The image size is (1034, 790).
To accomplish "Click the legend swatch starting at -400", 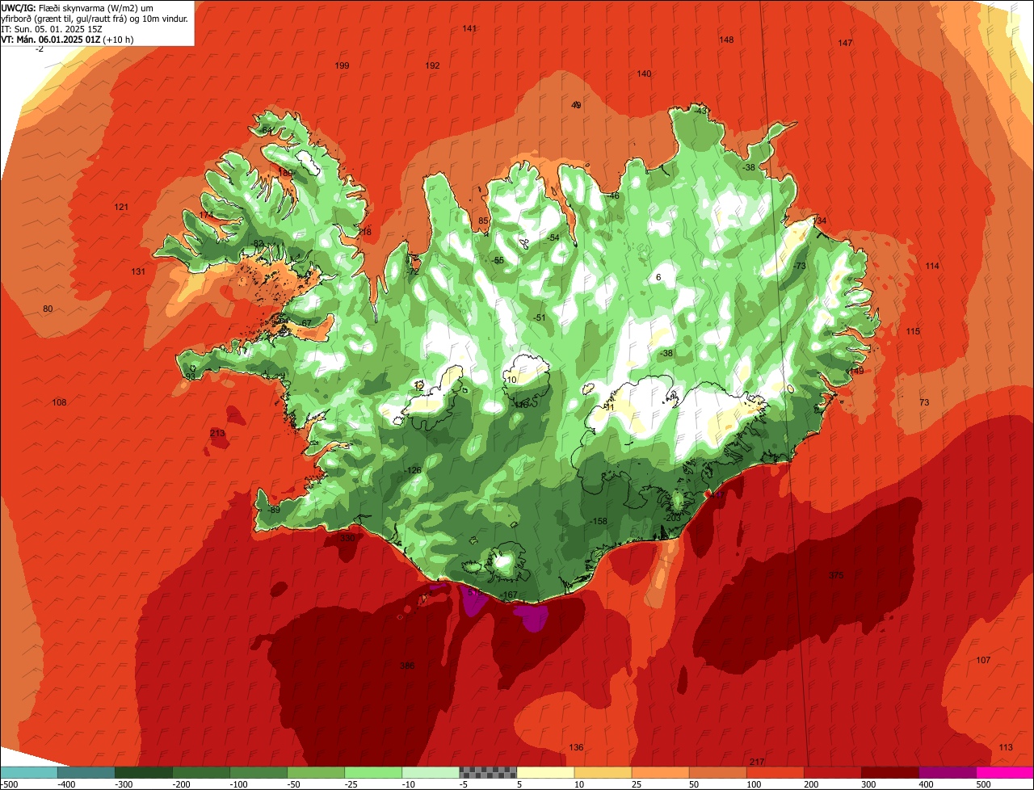I will pos(86,772).
